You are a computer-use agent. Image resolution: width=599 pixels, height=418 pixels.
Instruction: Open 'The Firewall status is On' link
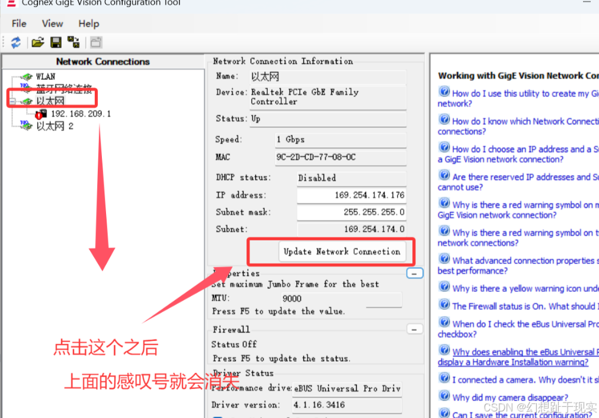click(x=526, y=306)
